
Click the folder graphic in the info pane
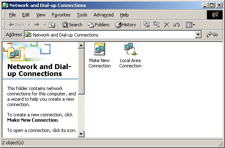point(14,53)
